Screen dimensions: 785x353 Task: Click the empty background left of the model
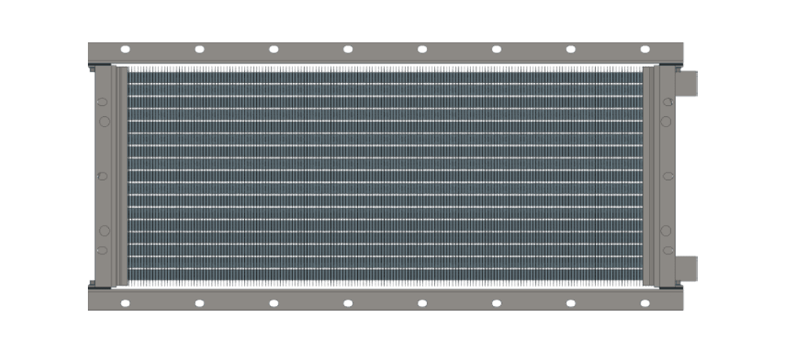(39, 176)
